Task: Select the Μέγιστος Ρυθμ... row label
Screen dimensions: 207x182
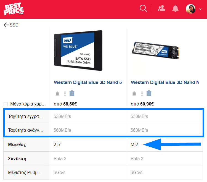Action: (25, 172)
